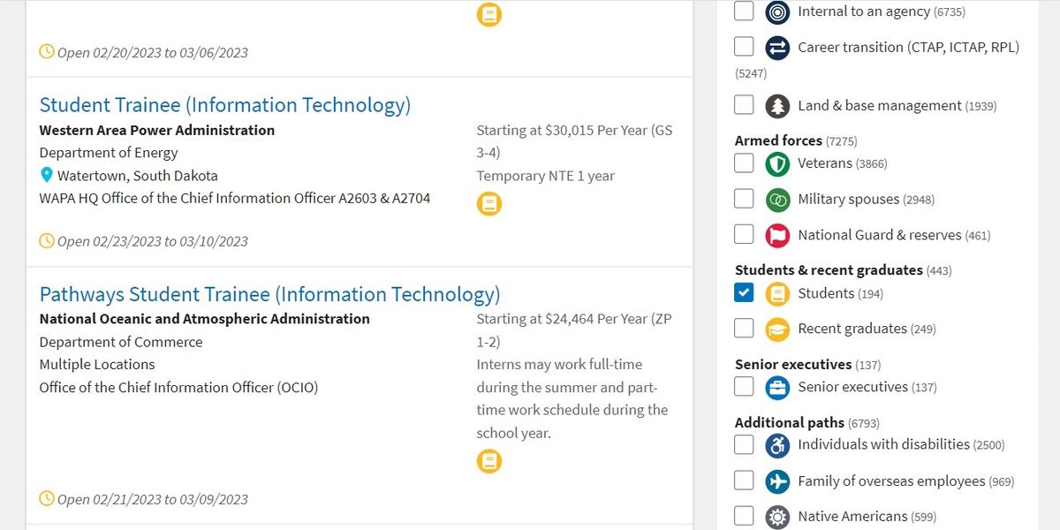Click the Native Americans icon

(x=777, y=516)
